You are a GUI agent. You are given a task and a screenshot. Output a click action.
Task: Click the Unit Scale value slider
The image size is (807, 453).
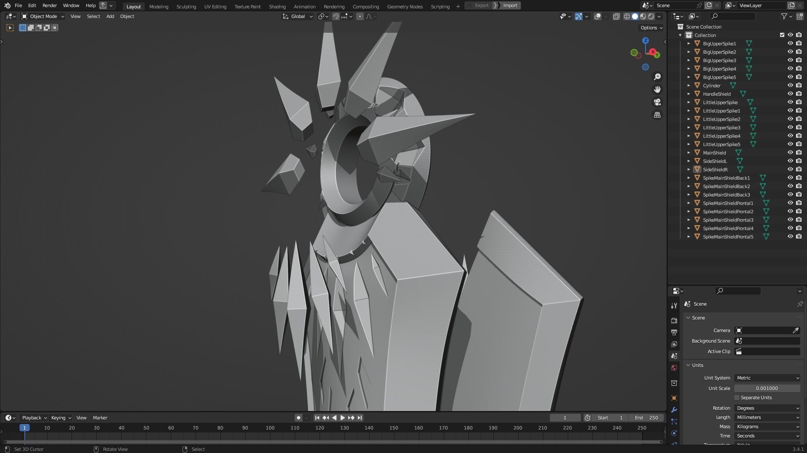[x=767, y=388]
